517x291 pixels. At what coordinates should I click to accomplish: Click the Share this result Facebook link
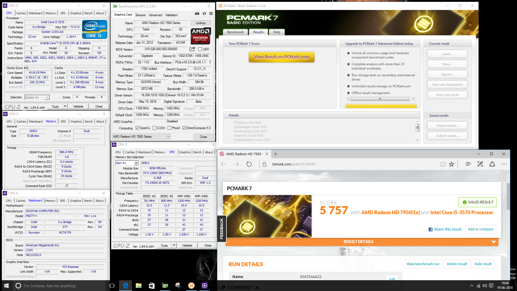445,229
